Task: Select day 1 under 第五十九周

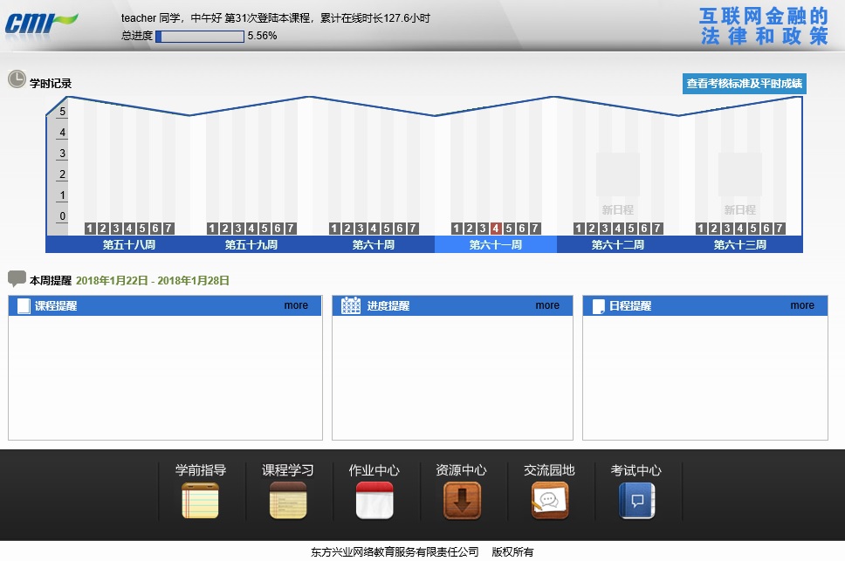Action: [x=212, y=229]
